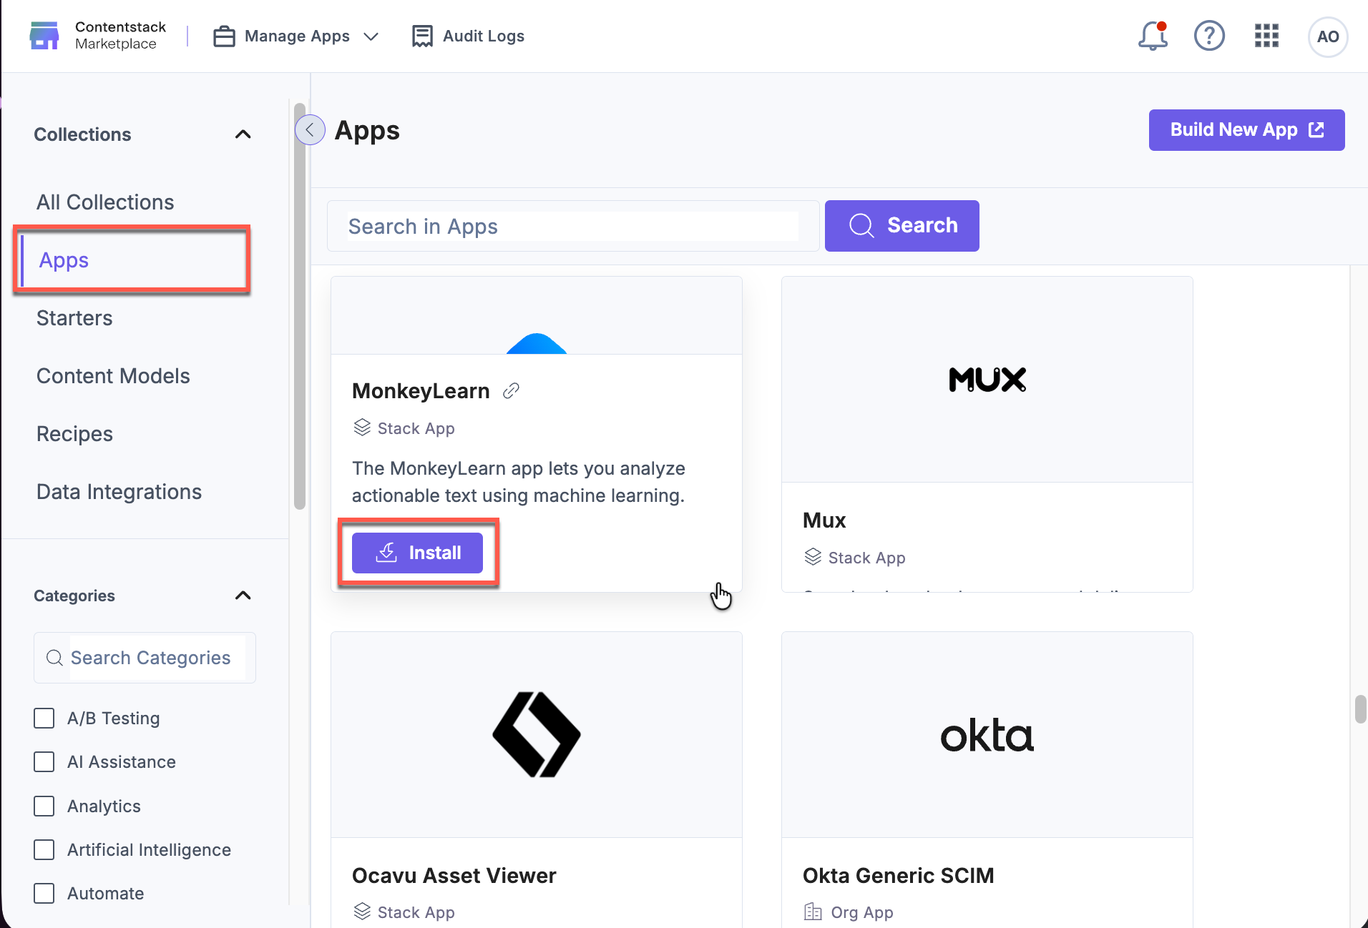Check the Analytics category checkbox
1368x928 pixels.
[x=44, y=806]
